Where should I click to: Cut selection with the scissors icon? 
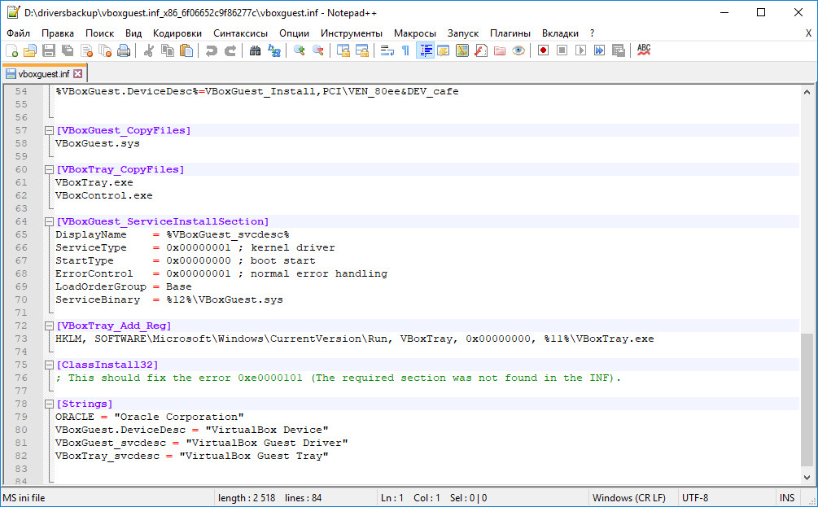pos(149,50)
